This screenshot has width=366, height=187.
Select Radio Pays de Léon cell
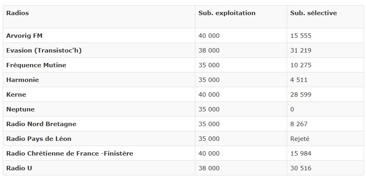pos(39,139)
